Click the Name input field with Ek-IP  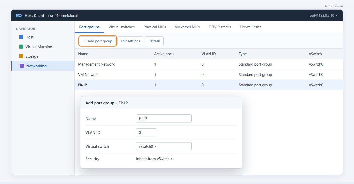click(x=164, y=118)
